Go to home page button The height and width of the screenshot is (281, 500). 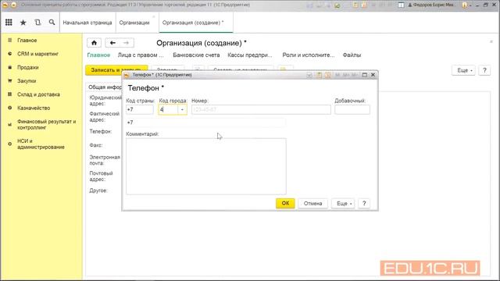pos(94,43)
